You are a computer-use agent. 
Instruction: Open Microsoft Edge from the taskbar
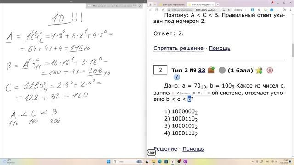(x=160, y=162)
